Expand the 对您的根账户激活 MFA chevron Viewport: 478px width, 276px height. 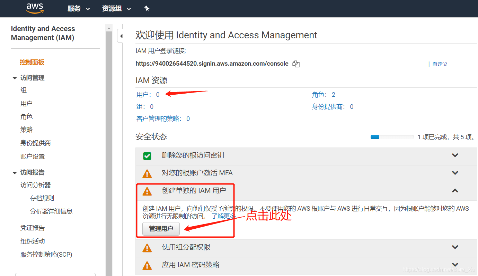click(455, 173)
